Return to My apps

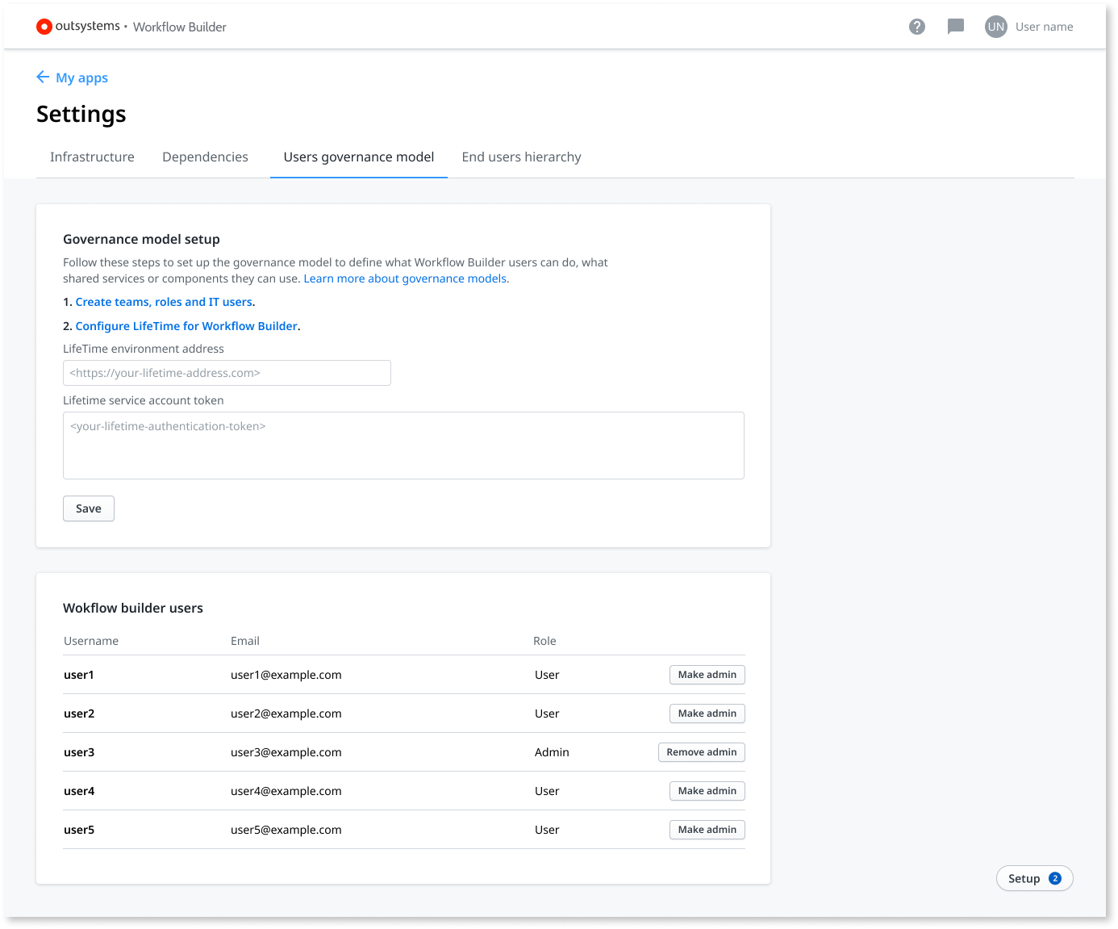82,77
